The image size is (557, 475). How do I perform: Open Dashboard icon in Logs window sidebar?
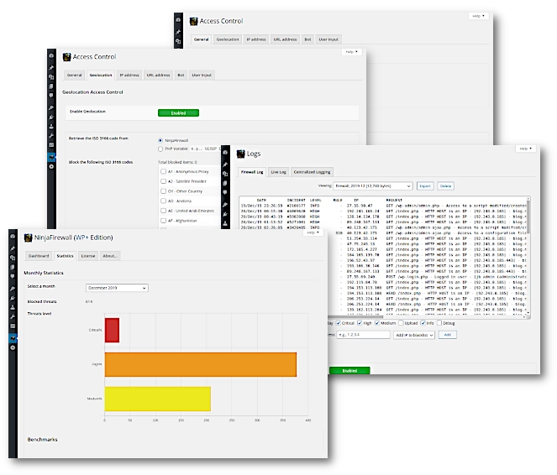point(225,153)
